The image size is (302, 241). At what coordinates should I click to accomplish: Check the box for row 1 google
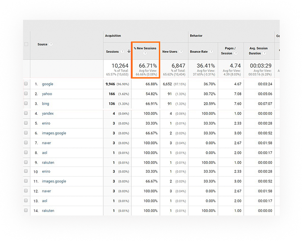pyautogui.click(x=26, y=84)
